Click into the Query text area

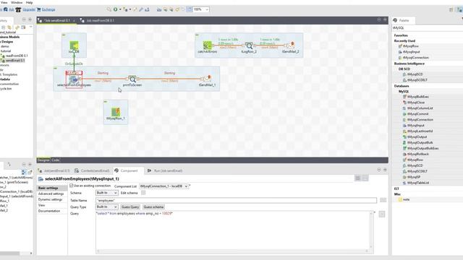[233, 230]
